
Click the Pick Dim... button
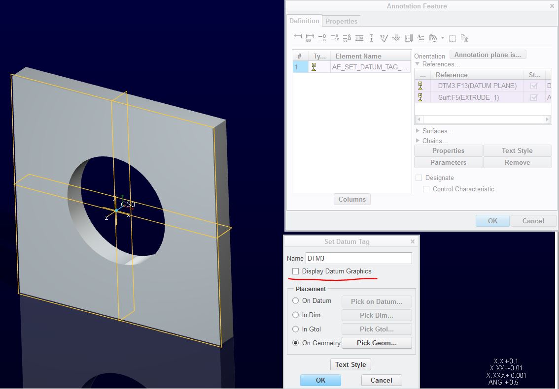pyautogui.click(x=377, y=315)
